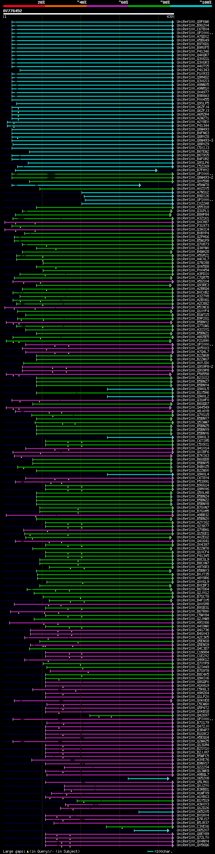Select label UniRef100_Q9AXL5

(x=193, y=389)
